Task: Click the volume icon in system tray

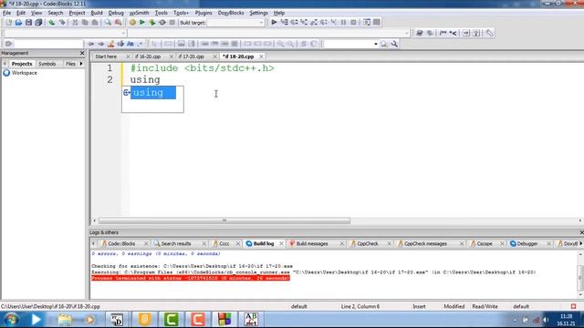Action: [546, 320]
